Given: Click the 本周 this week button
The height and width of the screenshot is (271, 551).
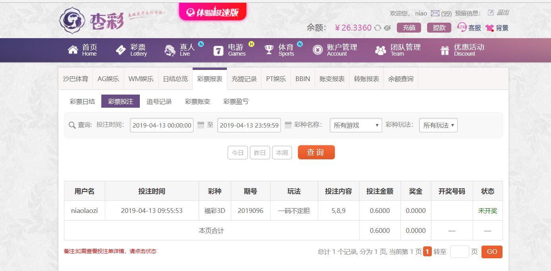Looking at the screenshot, I should click(x=282, y=153).
